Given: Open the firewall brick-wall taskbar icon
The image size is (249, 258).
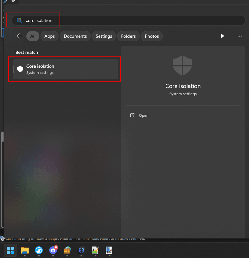Looking at the screenshot, I should click(x=67, y=250).
